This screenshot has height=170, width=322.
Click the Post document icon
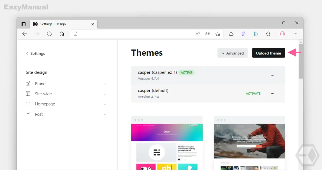[x=28, y=114]
